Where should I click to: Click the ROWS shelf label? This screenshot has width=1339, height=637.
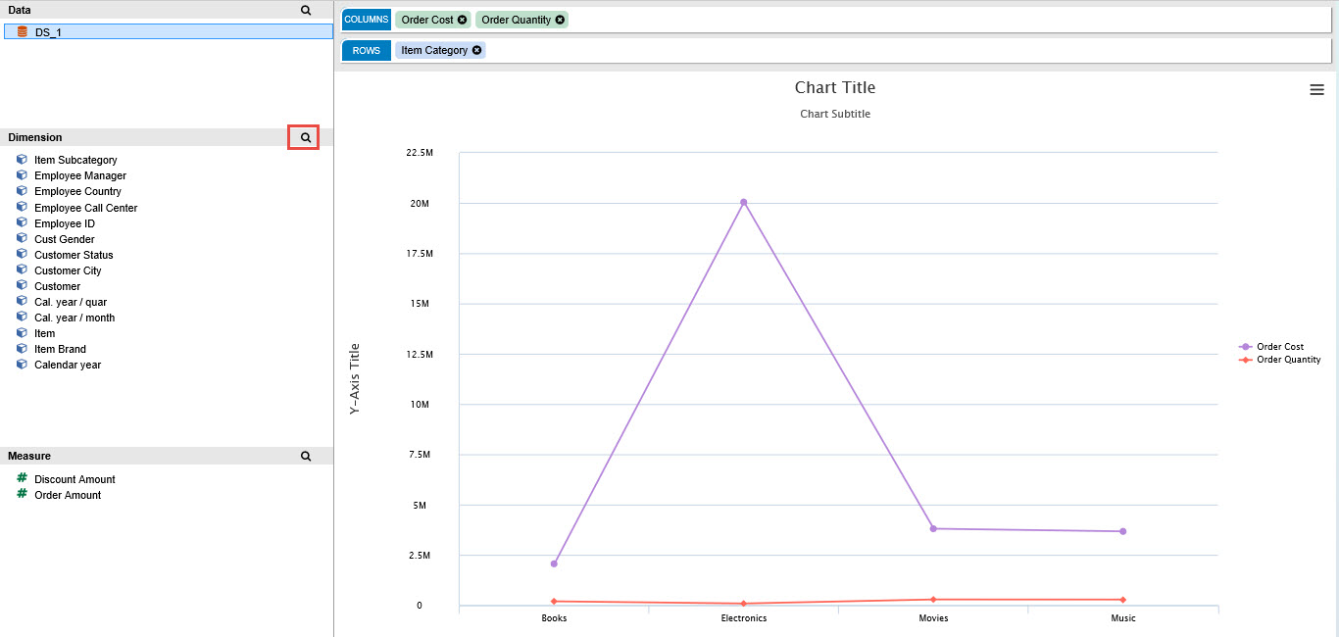[x=366, y=50]
